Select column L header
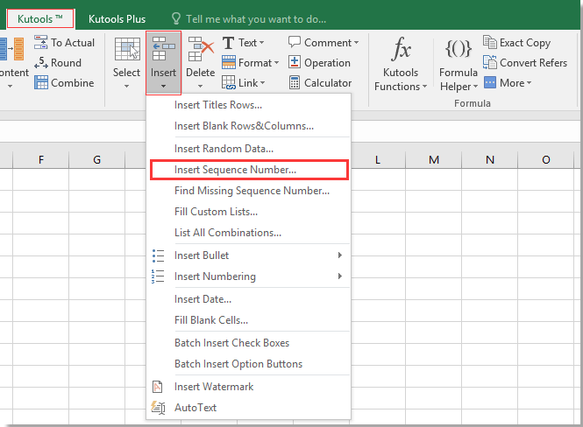Viewport: 583px width, 427px height. coord(378,160)
